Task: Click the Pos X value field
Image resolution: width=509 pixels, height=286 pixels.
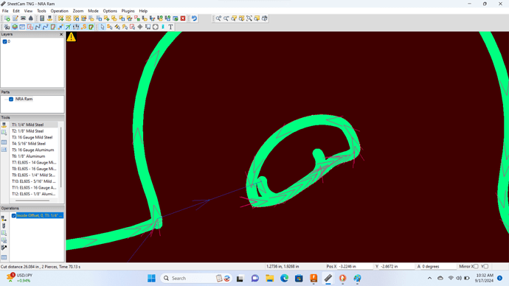Action: click(355, 266)
